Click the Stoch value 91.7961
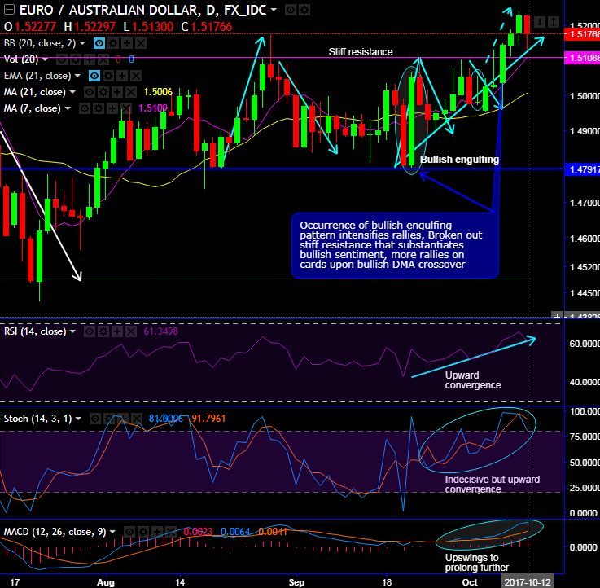The image size is (600, 588). pos(208,419)
